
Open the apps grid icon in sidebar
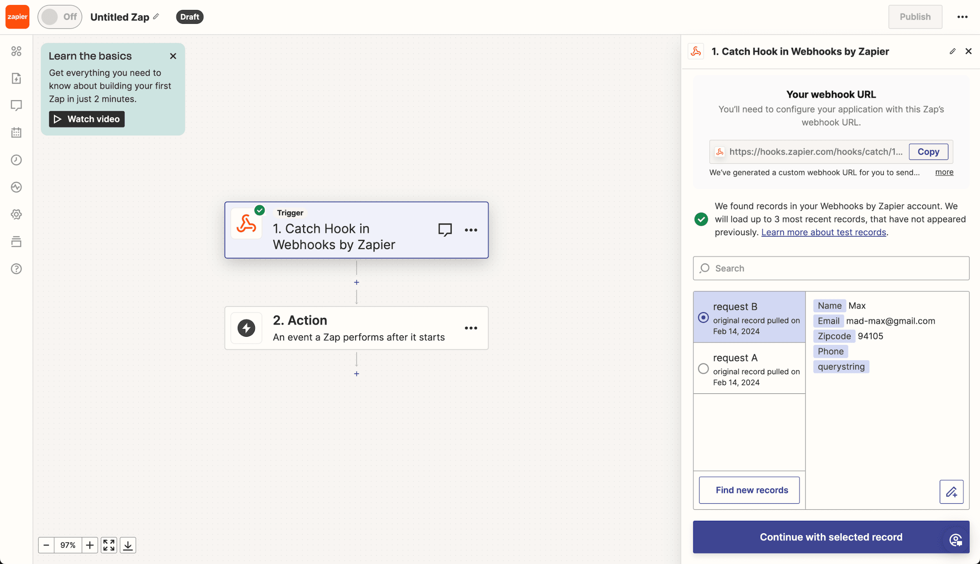point(16,51)
